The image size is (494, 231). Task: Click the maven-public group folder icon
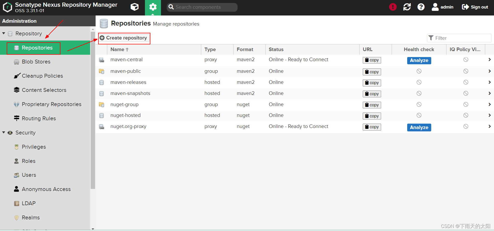[x=102, y=71]
